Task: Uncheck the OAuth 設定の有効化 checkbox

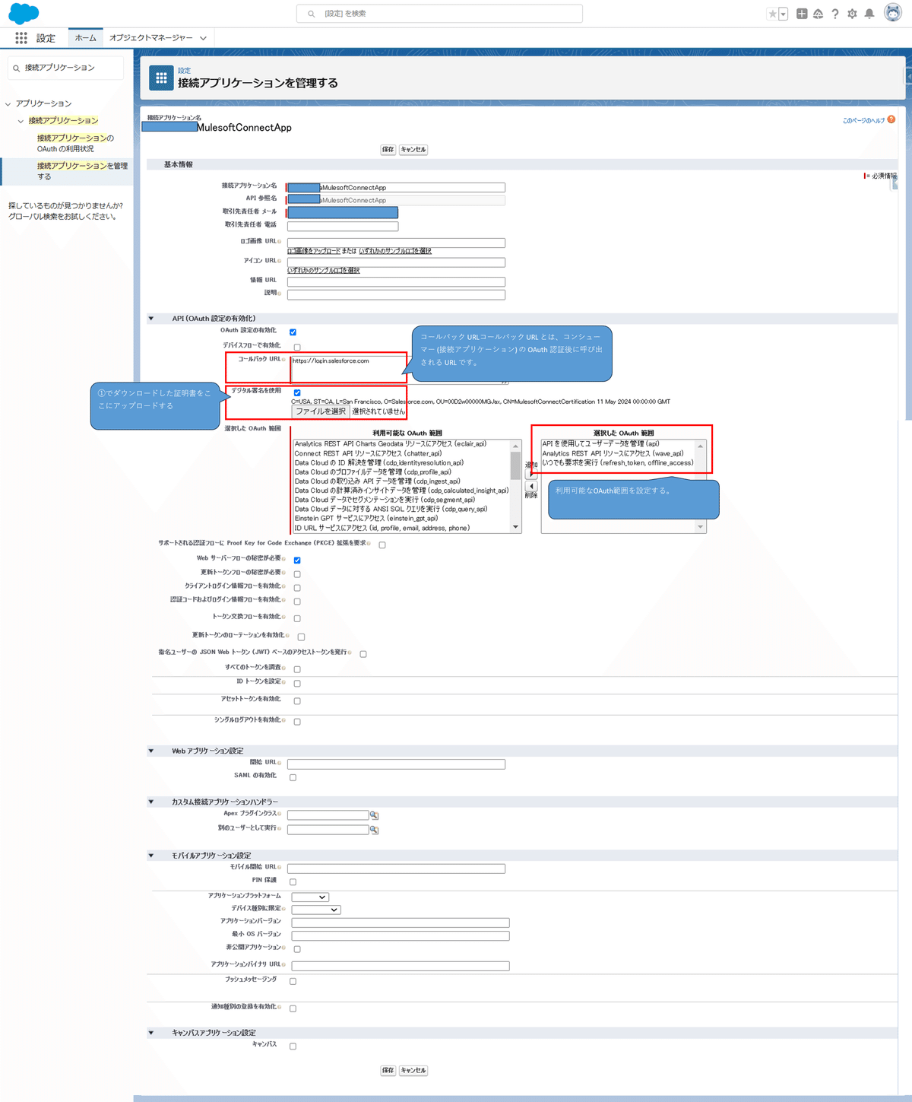Action: point(293,332)
